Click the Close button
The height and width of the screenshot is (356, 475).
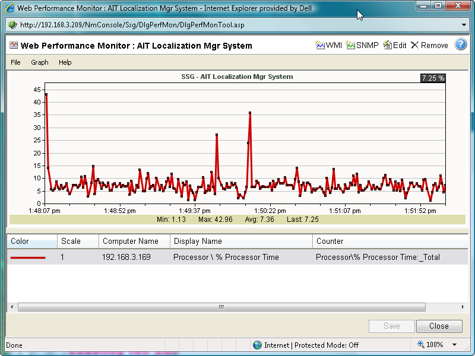tap(439, 326)
